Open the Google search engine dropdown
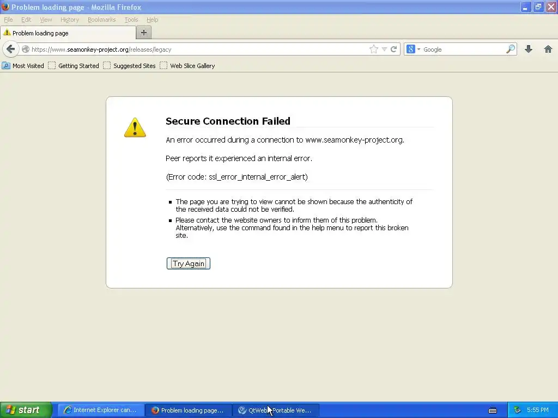The width and height of the screenshot is (558, 418). click(414, 50)
